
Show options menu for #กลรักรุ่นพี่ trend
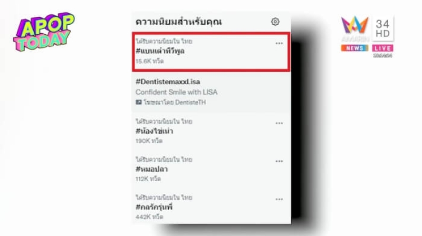tap(279, 200)
